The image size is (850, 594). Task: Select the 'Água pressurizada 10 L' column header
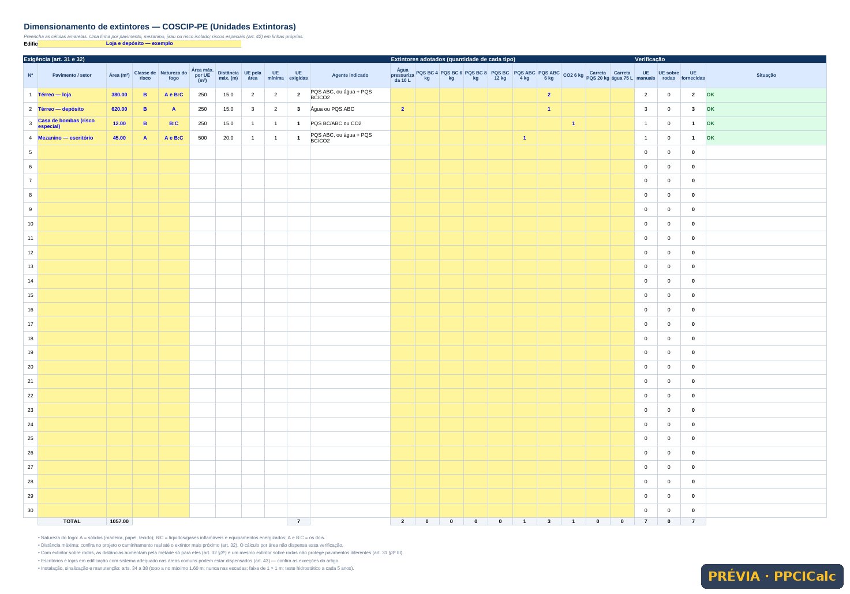[403, 76]
